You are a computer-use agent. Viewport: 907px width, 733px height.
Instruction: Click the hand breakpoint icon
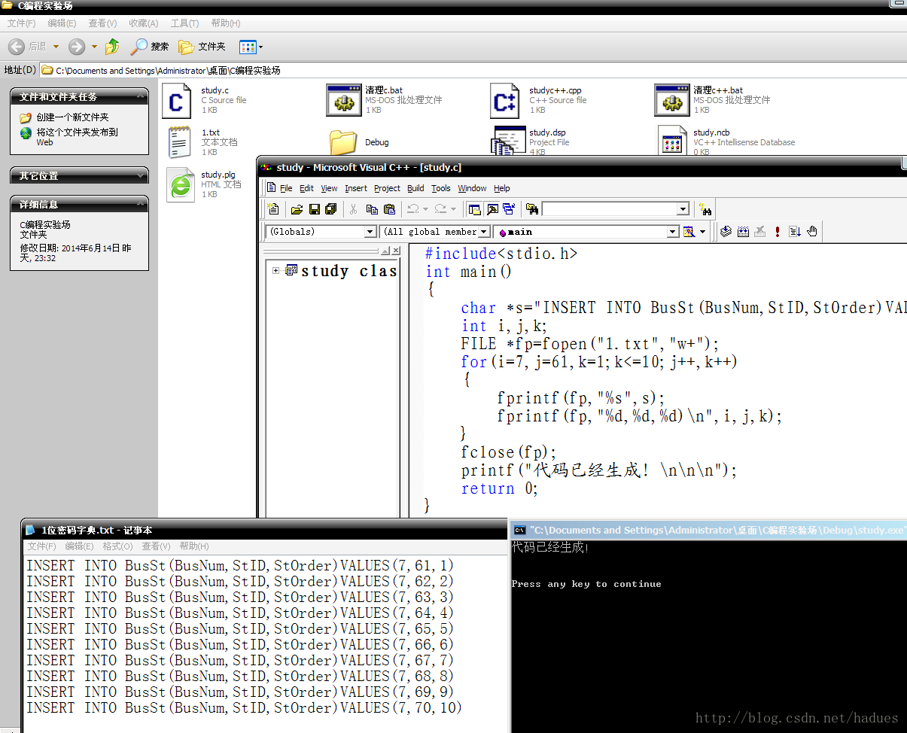(x=812, y=232)
